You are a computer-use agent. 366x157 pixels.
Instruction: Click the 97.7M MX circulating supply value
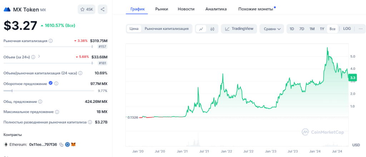pos(99,84)
